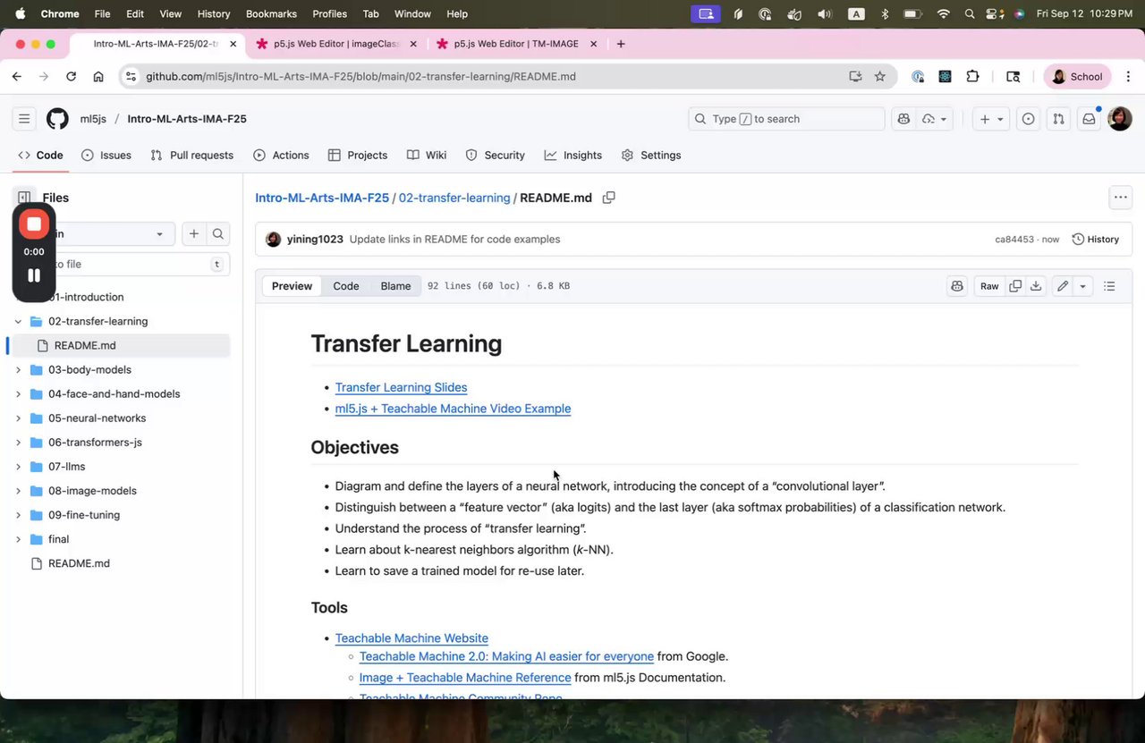Open the Chrome three-dot menu
1145x743 pixels.
pyautogui.click(x=1128, y=77)
